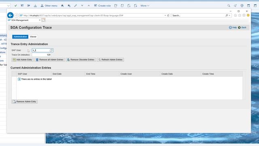Click the pencil edit icon in SAP toolbar
The image size is (259, 146).
pos(76,6)
